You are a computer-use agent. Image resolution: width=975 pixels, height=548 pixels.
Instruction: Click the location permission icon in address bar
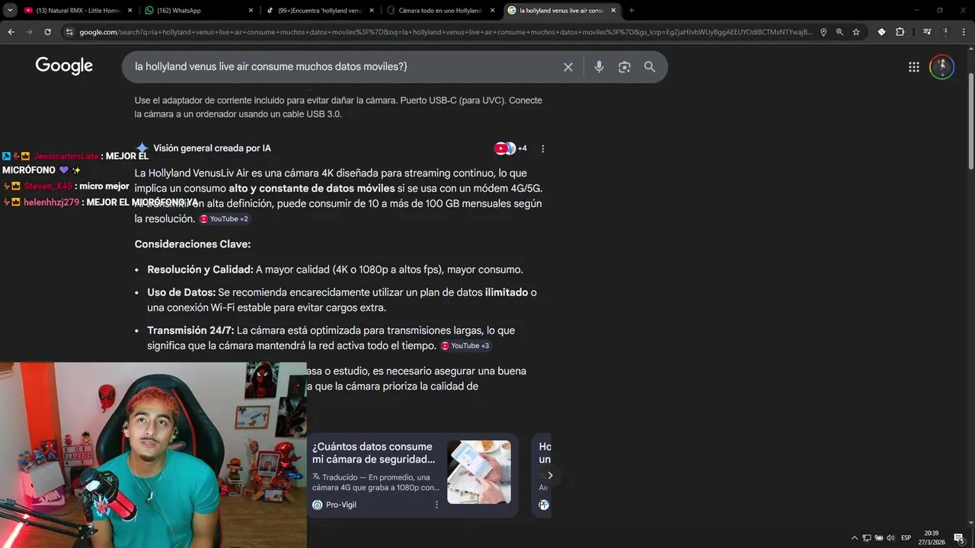(823, 32)
